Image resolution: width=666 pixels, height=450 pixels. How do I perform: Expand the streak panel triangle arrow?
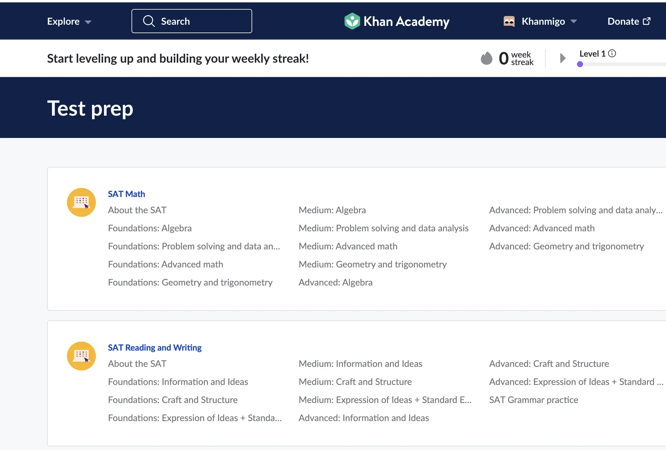[563, 58]
